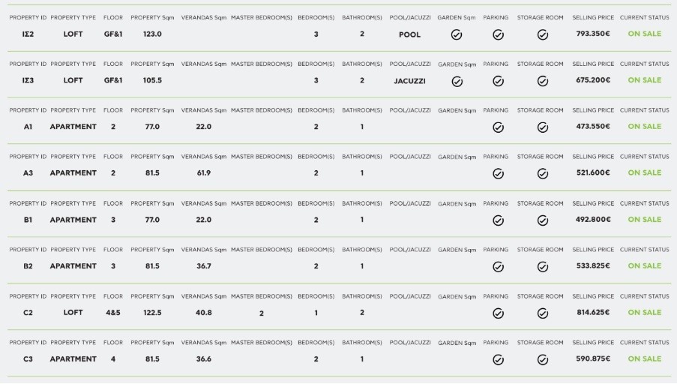Click the JACUZZI label for property IΣ3
This screenshot has height=384, width=677.
point(409,81)
